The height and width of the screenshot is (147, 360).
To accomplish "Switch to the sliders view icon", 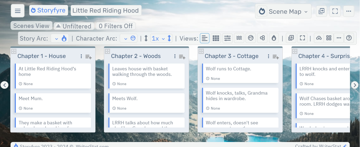I will tap(227, 38).
